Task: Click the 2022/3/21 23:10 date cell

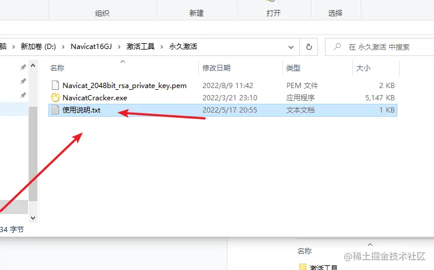Action: (230, 97)
